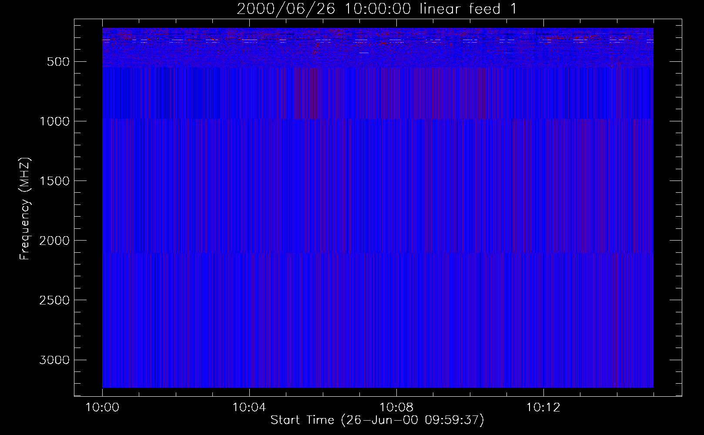Select the 1000 frequency tick label
Viewport: 704px width, 435px height.
tap(54, 121)
